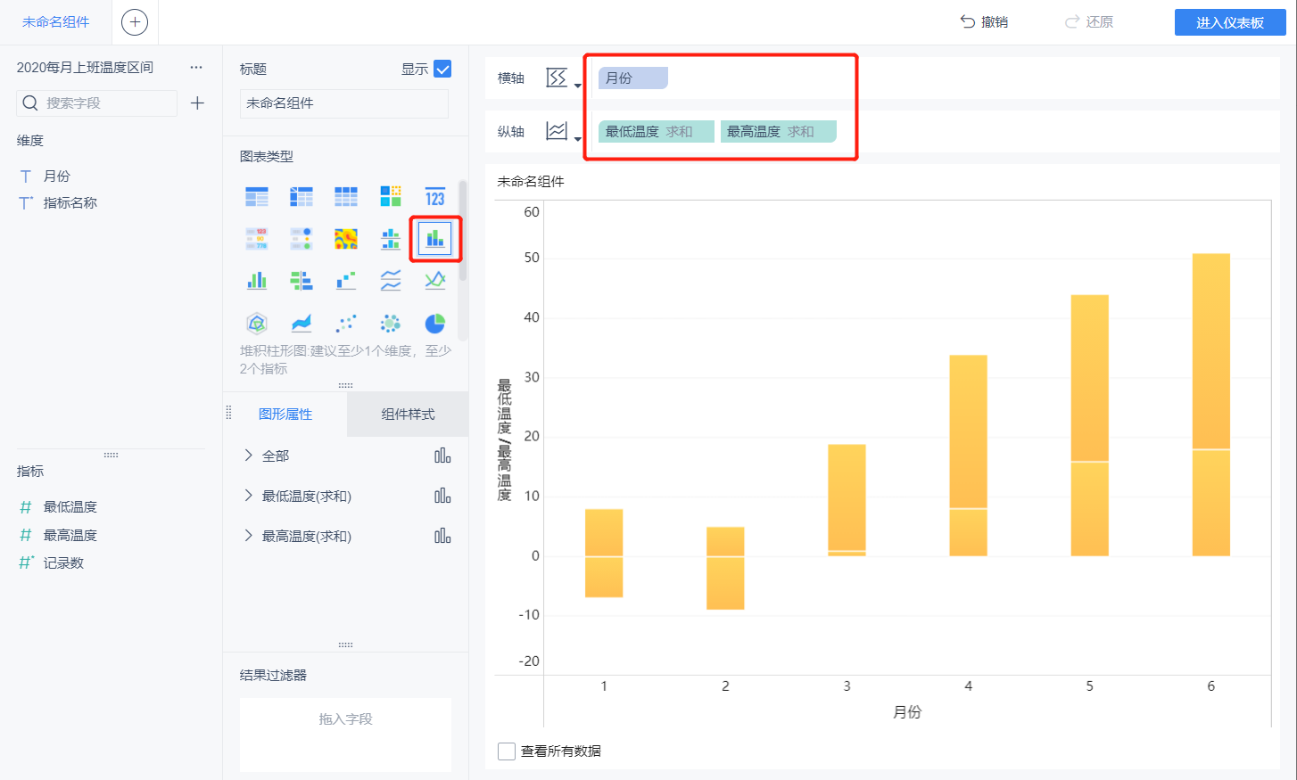This screenshot has height=780, width=1297.
Task: Click the negative segment of the month 2 bar
Action: click(725, 583)
